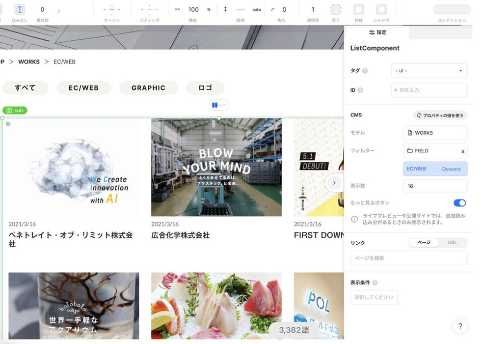Click the WORKS breadcrumb link

29,62
